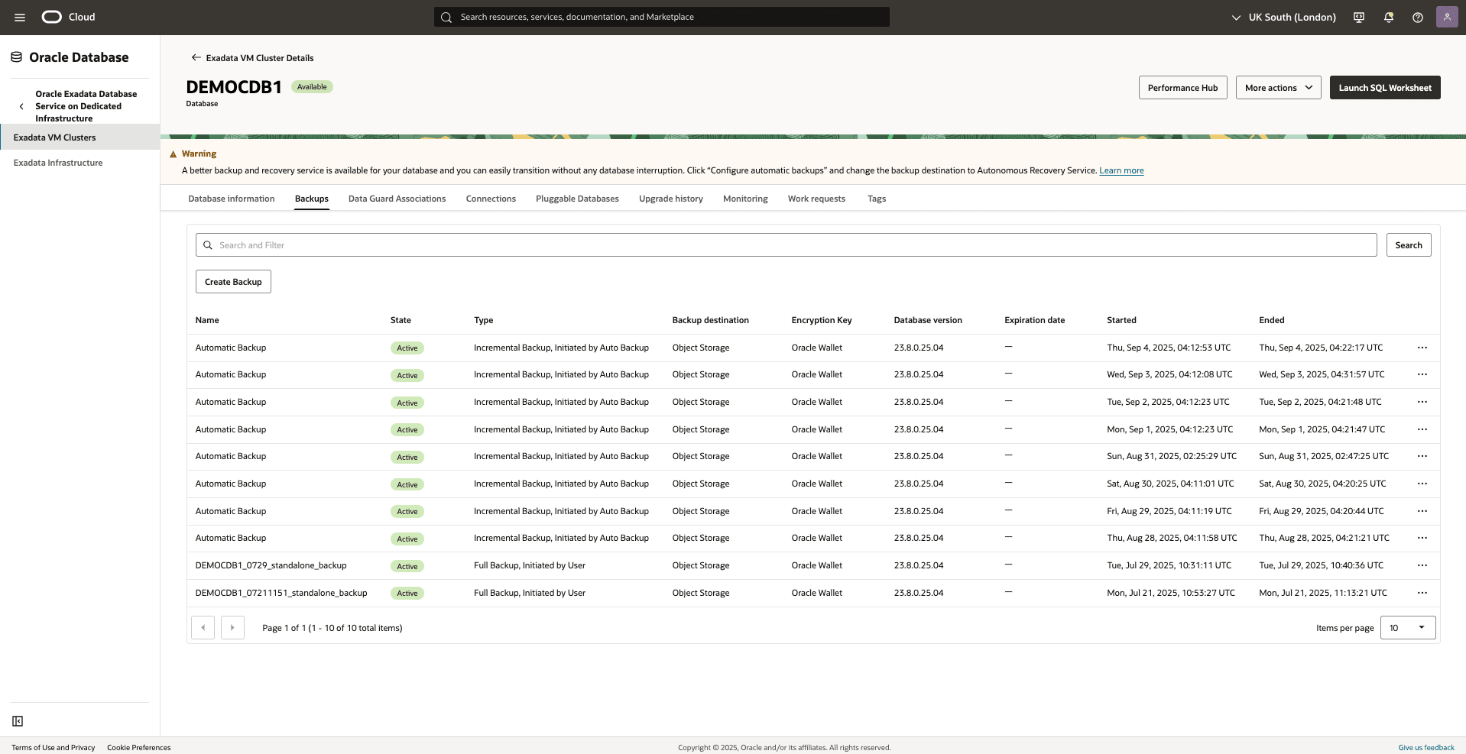The height and width of the screenshot is (754, 1466).
Task: Open the UK South (London) region selector
Action: tap(1292, 17)
